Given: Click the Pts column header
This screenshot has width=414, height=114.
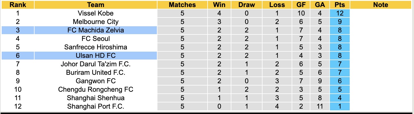Looking at the screenshot, I should pos(340,5).
